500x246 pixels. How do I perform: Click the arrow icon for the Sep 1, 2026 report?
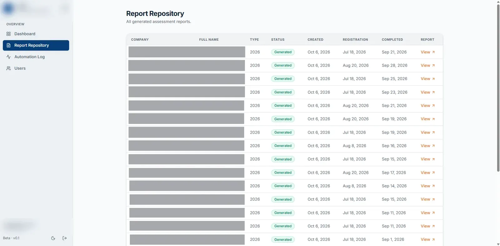click(x=433, y=239)
